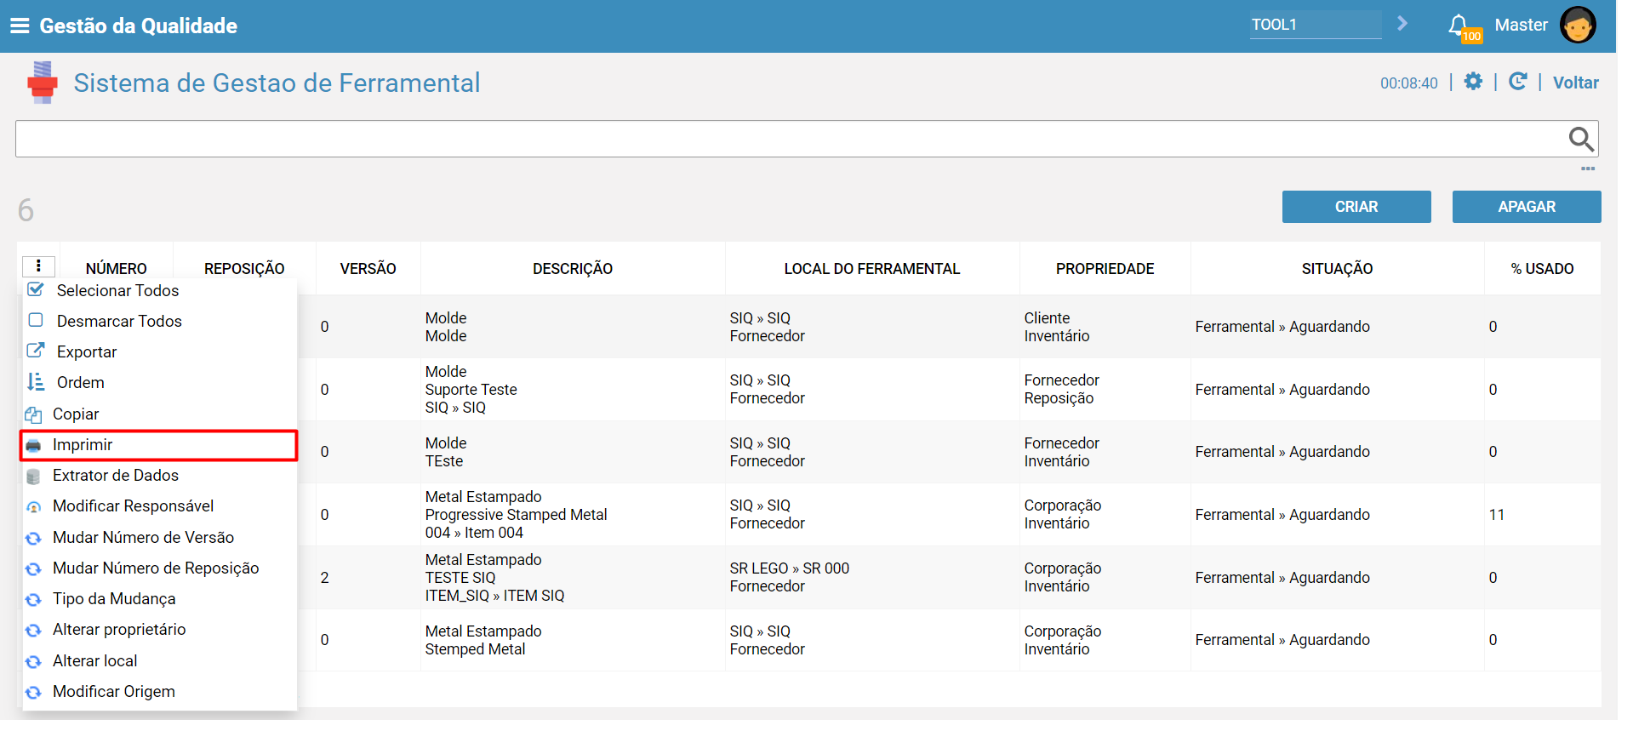
Task: Open settings gear icon near timer
Action: 1473,82
